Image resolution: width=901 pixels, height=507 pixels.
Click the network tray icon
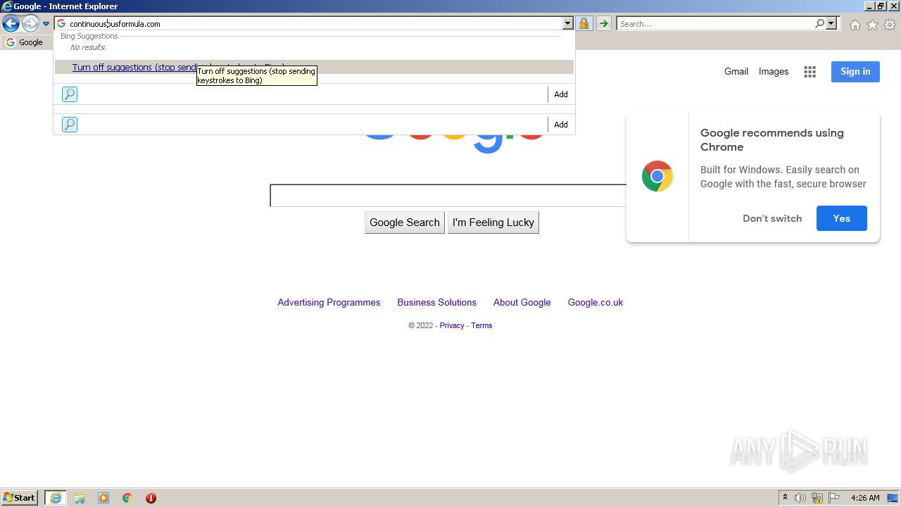[x=817, y=498]
